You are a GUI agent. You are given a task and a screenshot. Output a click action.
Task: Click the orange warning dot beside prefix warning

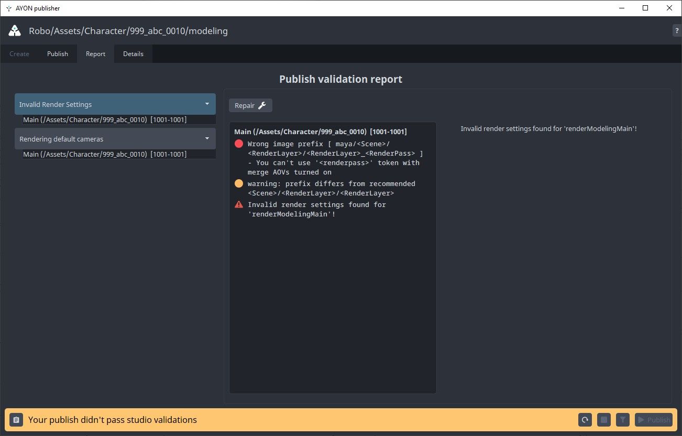[x=239, y=183]
